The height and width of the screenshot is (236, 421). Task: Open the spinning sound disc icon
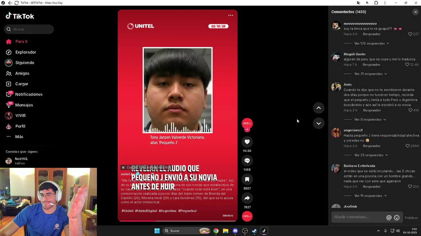click(x=247, y=216)
